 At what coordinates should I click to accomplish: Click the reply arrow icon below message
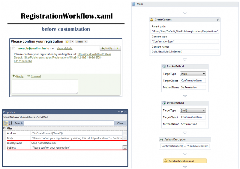[x=14, y=76]
